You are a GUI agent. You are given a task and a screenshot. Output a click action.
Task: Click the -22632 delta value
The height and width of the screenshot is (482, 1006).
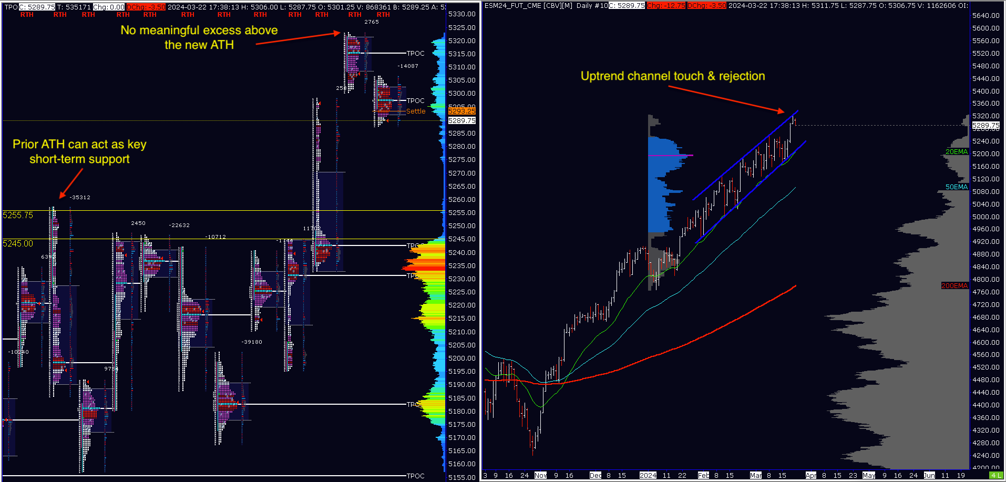click(179, 225)
